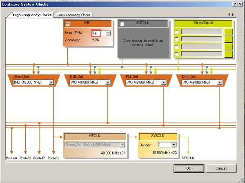Check the top DigitalSignal checkbox

click(177, 32)
